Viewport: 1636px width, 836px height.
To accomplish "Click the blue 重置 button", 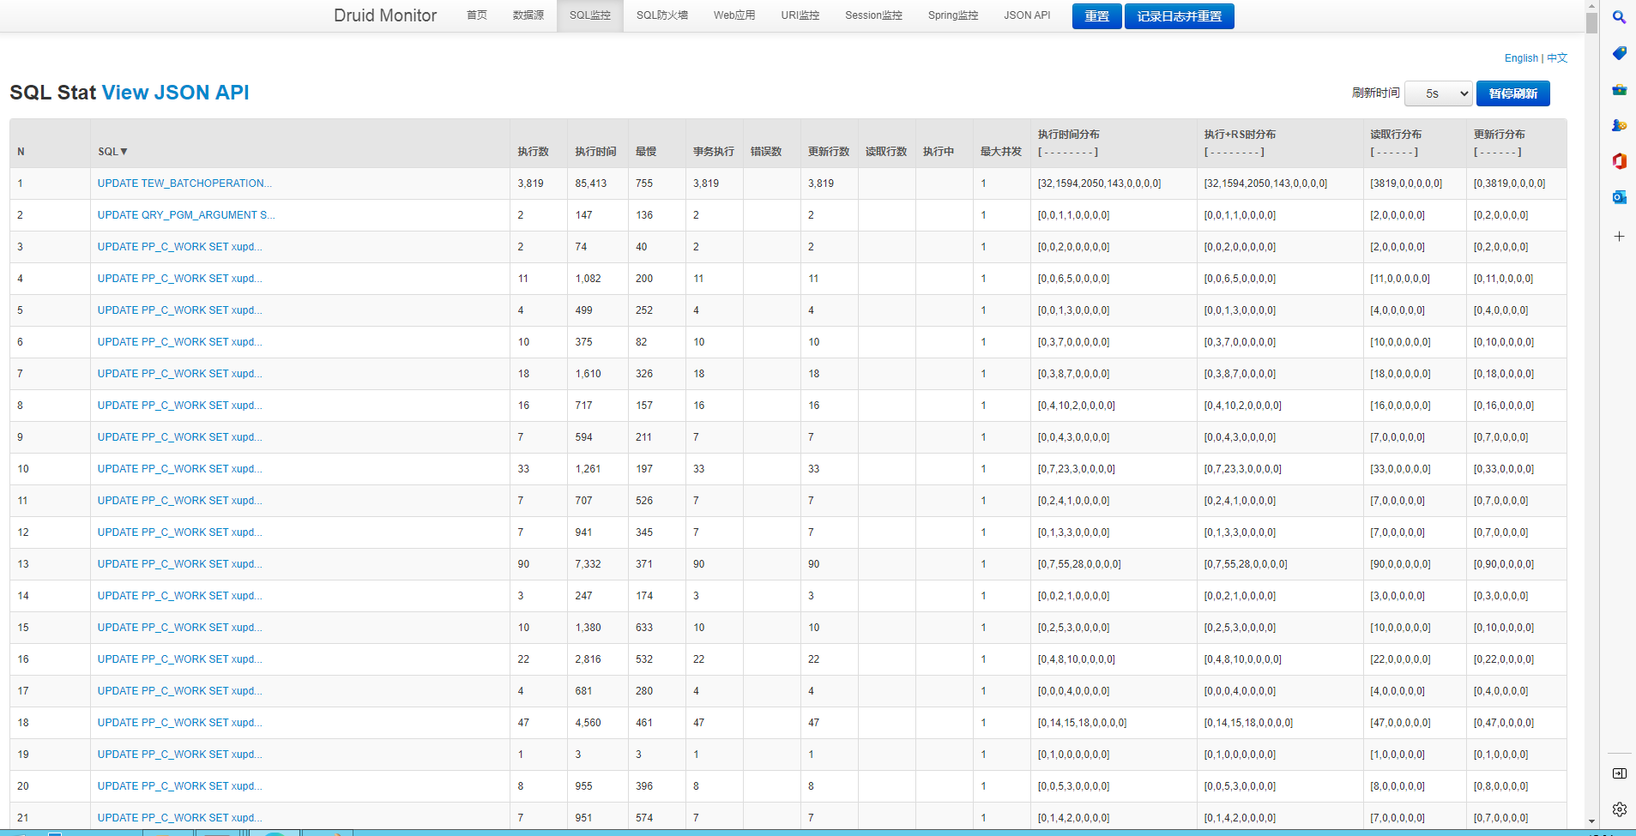I will (1096, 16).
